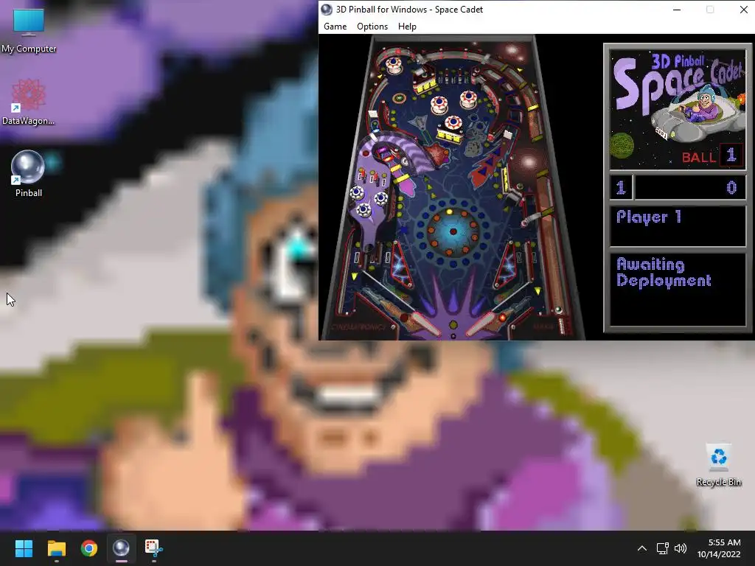Click the ball in the launch lane
This screenshot has height=566, width=755.
click(559, 310)
